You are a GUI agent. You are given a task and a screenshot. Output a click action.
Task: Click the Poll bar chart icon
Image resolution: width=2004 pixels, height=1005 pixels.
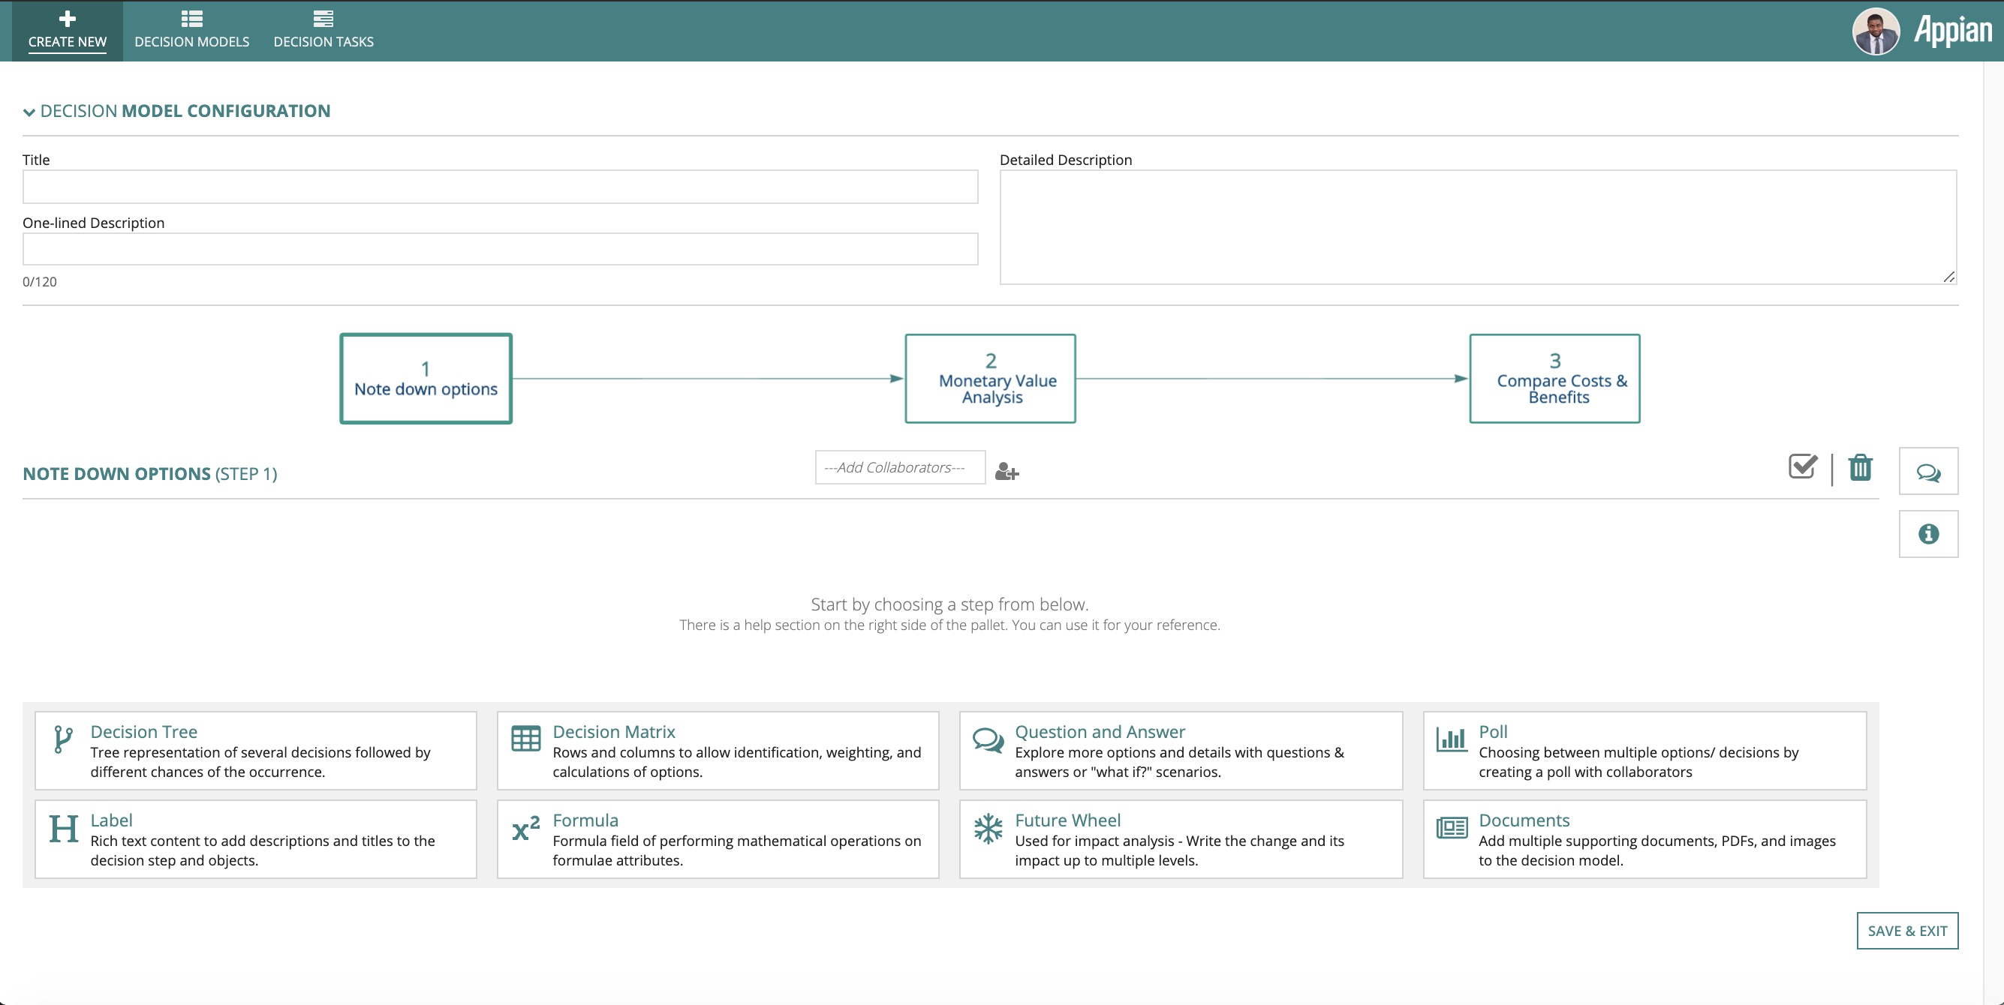(1451, 739)
